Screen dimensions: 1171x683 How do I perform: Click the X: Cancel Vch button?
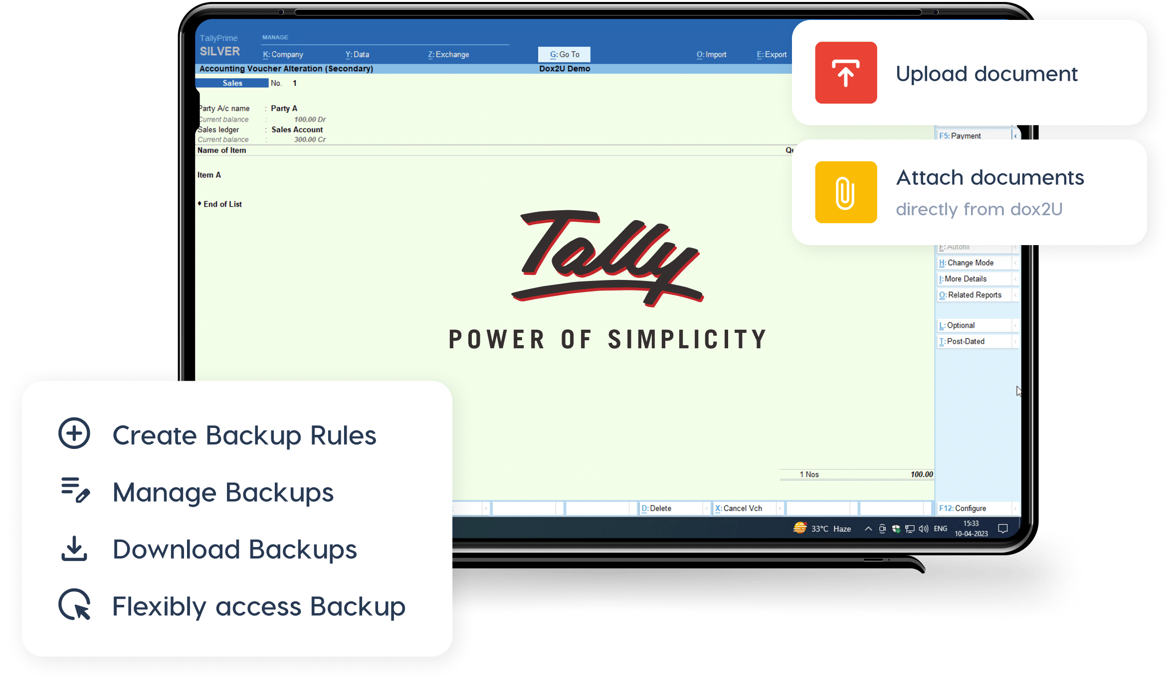click(x=744, y=508)
